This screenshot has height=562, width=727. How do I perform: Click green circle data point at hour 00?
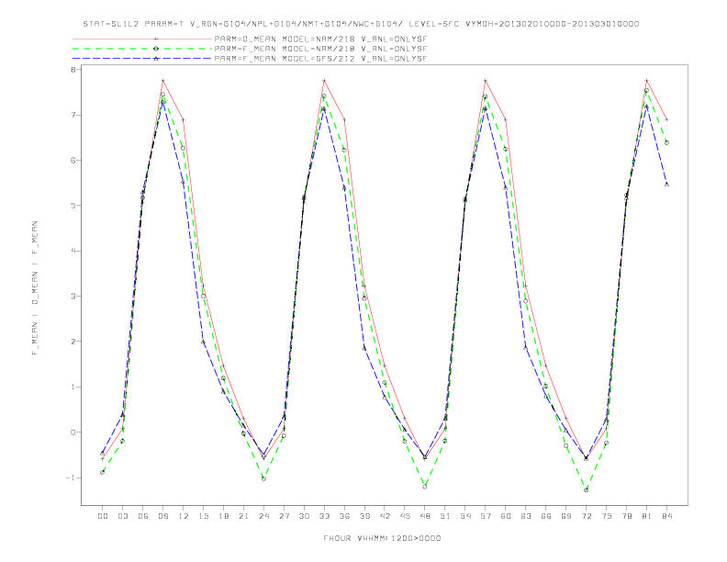pos(103,472)
